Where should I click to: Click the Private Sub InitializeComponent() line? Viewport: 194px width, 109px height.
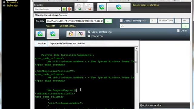point(68,55)
